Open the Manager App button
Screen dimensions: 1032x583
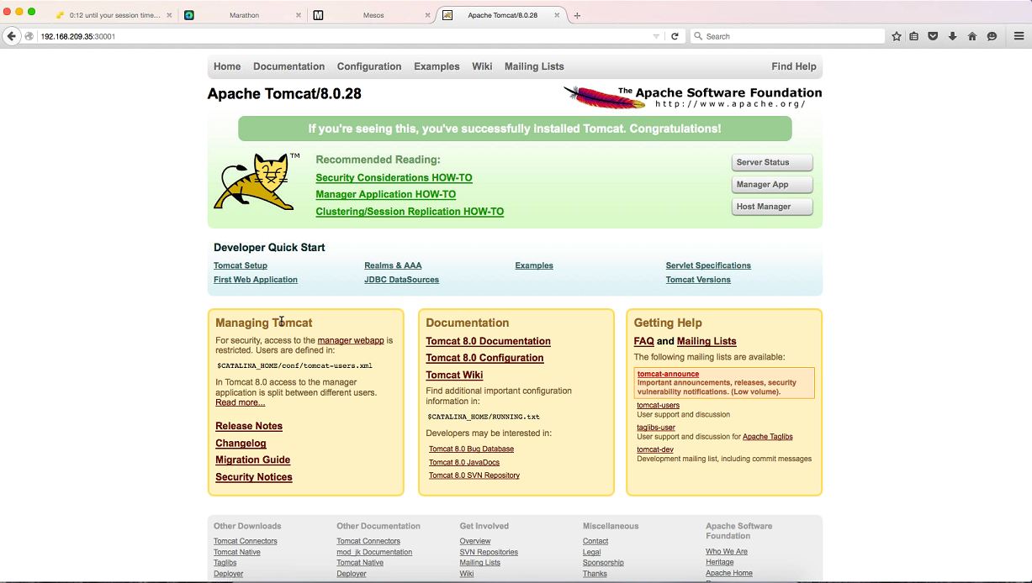coord(772,185)
